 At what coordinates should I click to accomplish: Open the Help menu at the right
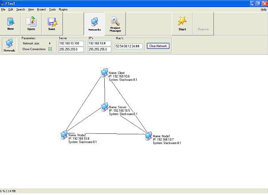point(264,9)
